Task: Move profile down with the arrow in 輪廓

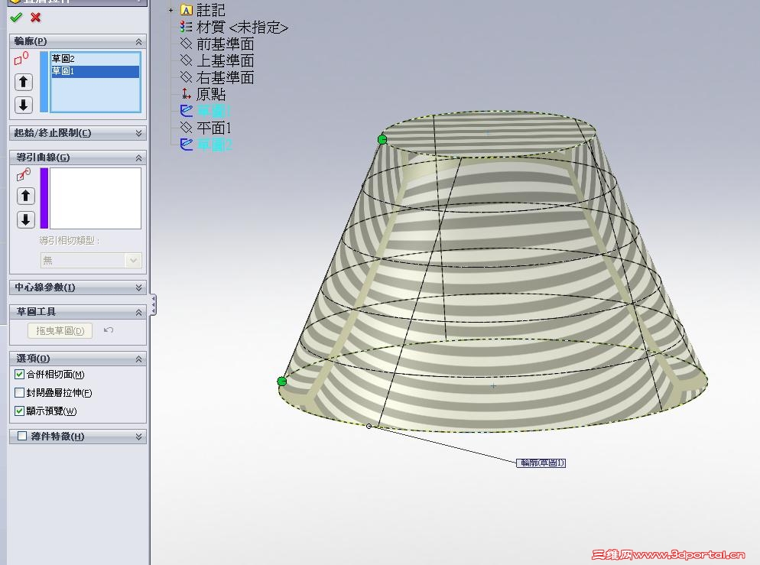Action: (x=23, y=105)
